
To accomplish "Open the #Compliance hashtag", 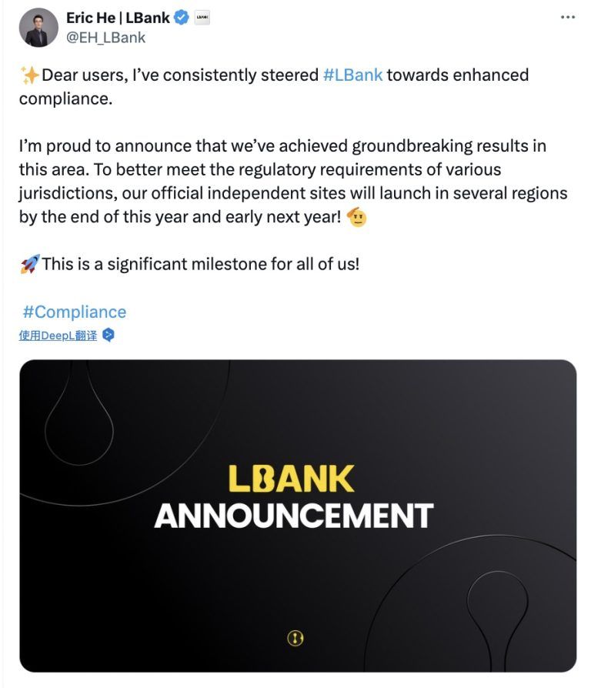I will [75, 312].
